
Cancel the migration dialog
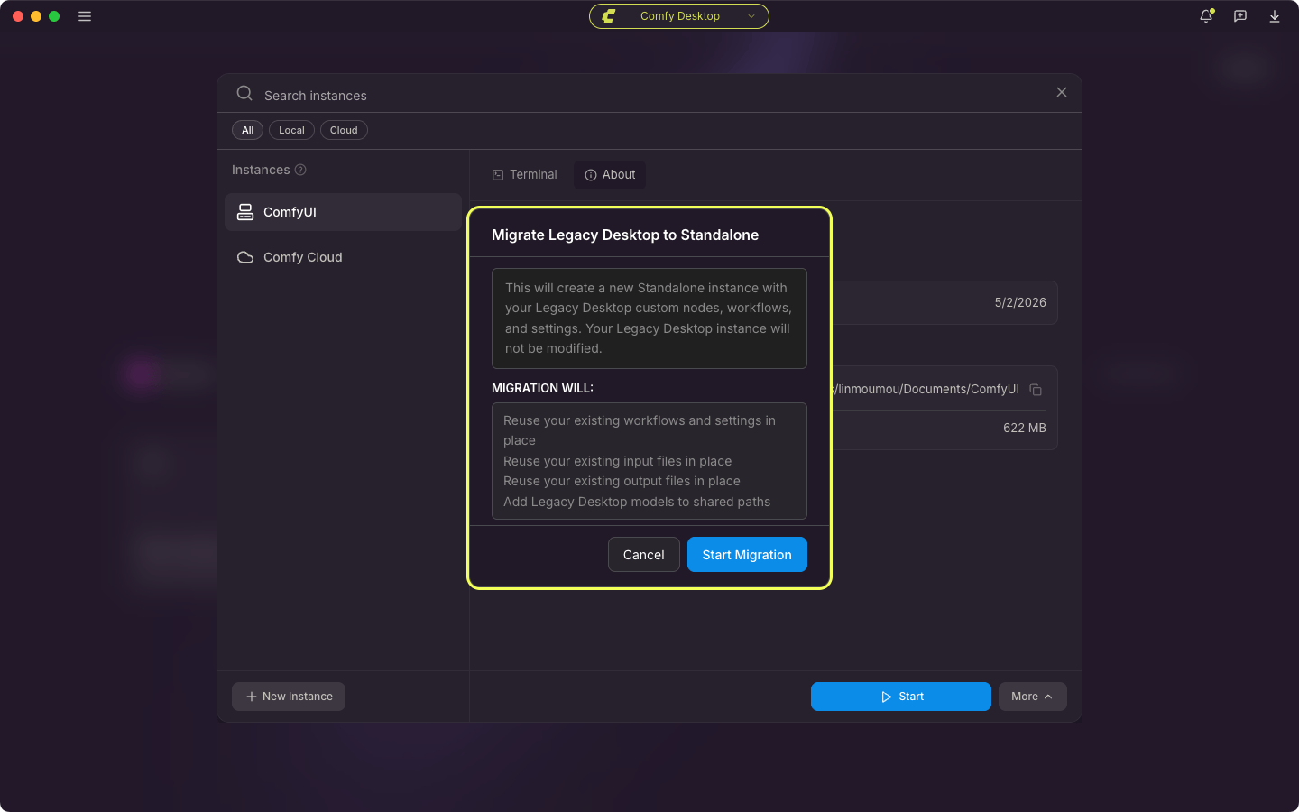pos(644,555)
